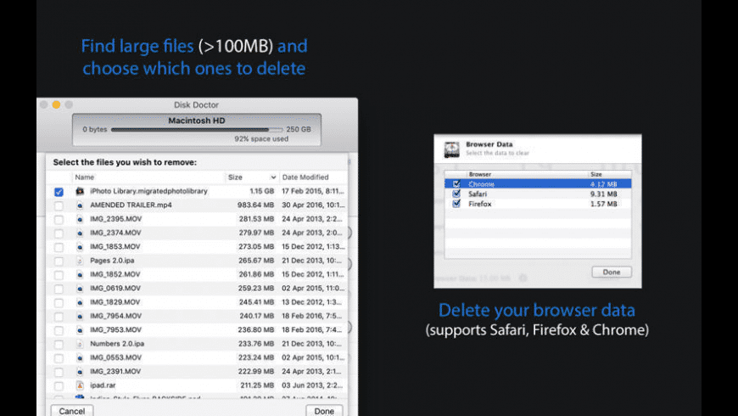
Task: Click the Size column sort arrow
Action: 273,177
